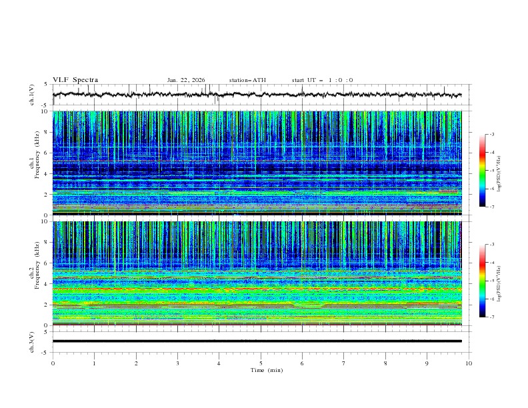
Task: Click the ch.1 spectrogram color scale bar
Action: click(482, 171)
